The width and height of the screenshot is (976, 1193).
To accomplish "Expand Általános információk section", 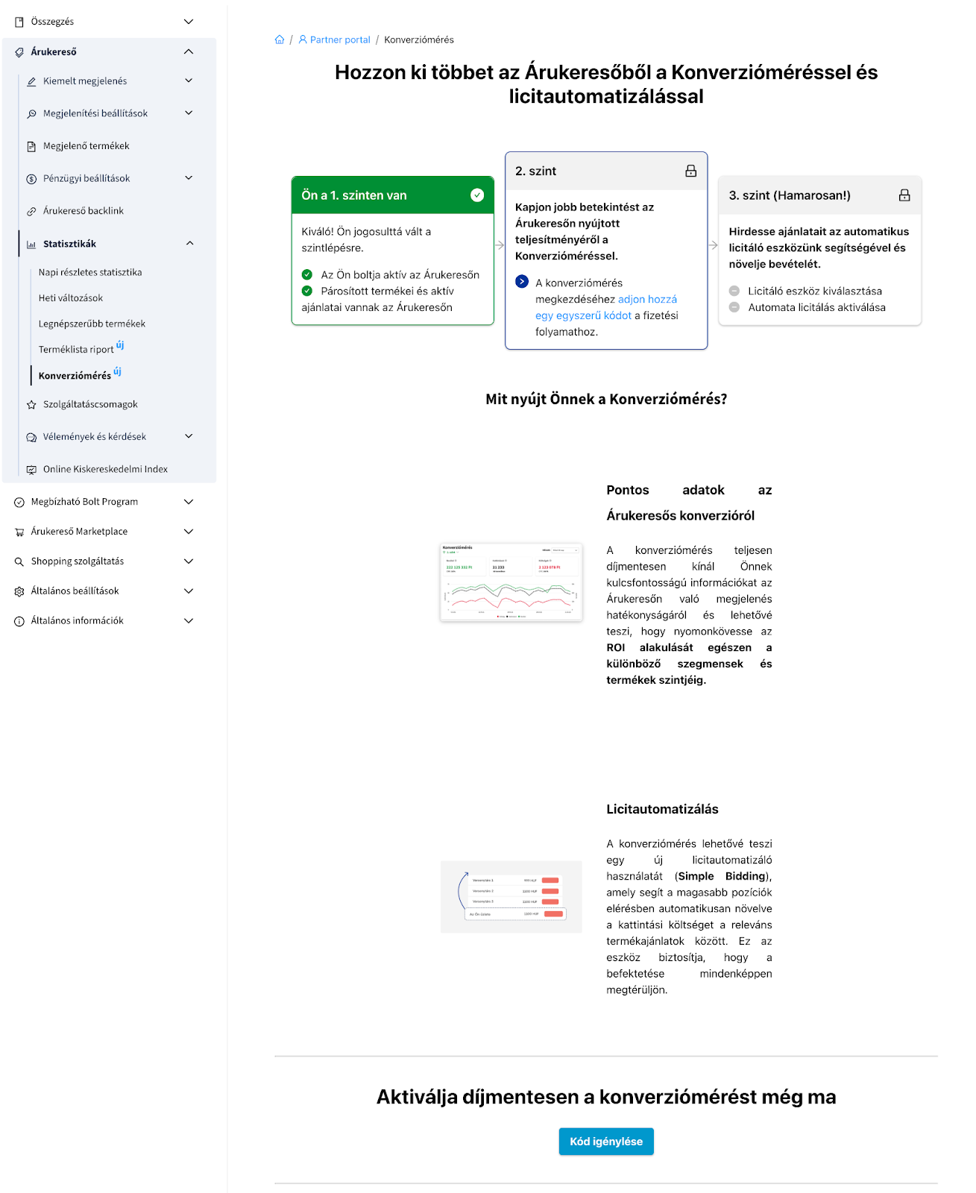I will [189, 621].
